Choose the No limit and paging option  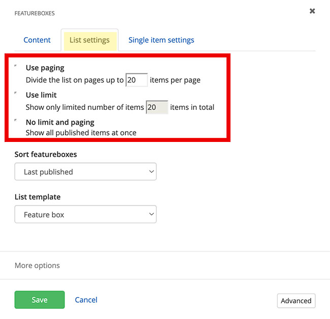(16, 121)
